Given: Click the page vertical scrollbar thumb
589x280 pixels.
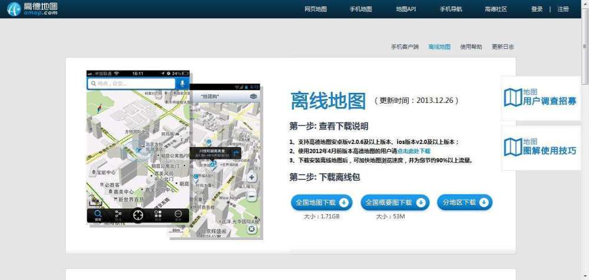Looking at the screenshot, I should click(x=585, y=46).
